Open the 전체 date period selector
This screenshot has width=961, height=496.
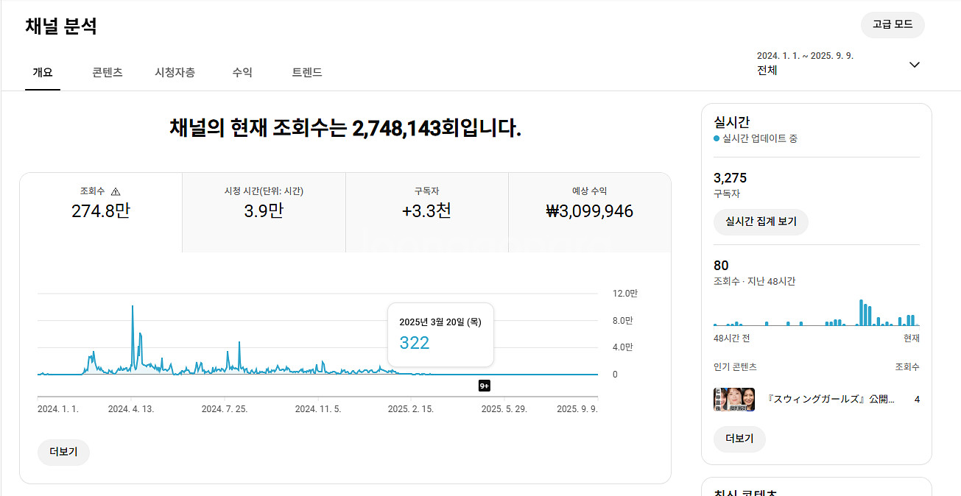pyautogui.click(x=839, y=63)
